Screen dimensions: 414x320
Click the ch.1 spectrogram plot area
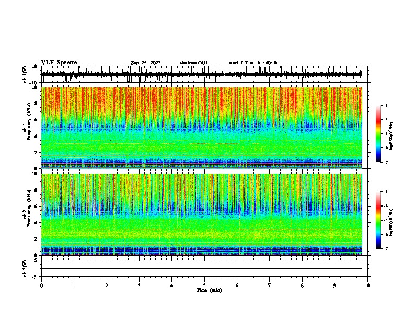click(202, 128)
